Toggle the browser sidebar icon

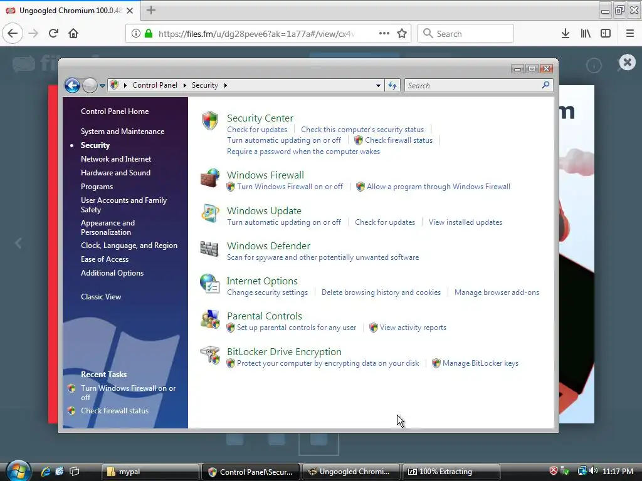(606, 34)
